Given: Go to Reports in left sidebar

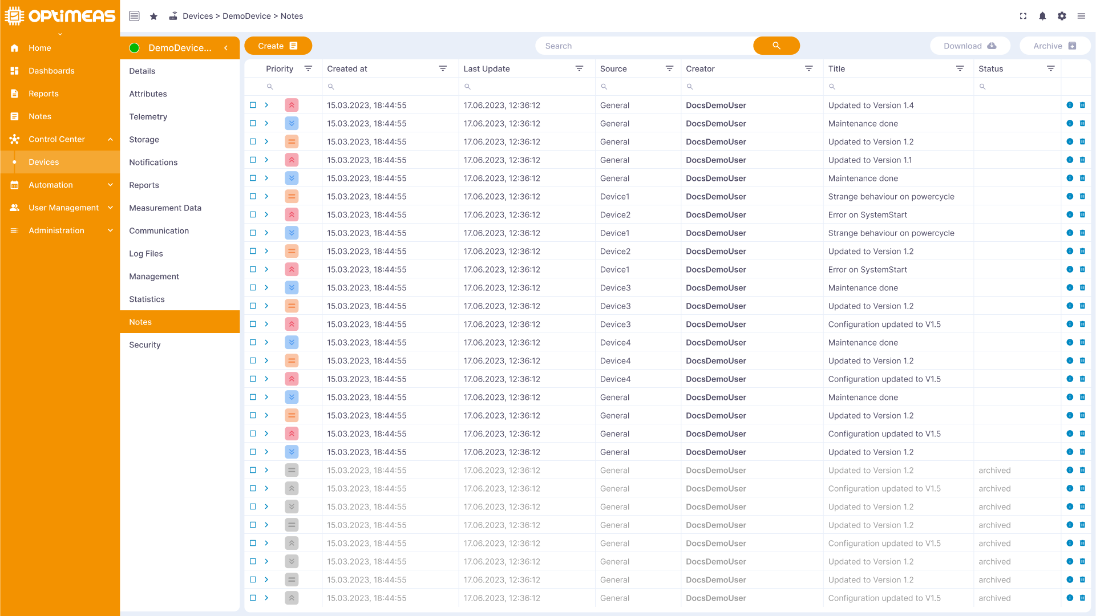Looking at the screenshot, I should (60, 94).
